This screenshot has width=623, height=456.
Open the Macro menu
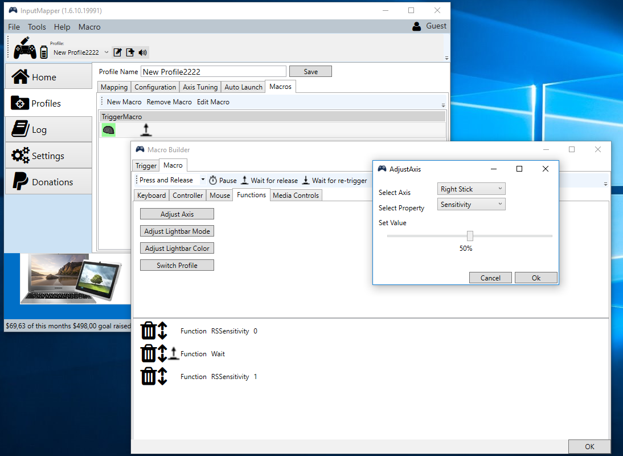pyautogui.click(x=89, y=27)
